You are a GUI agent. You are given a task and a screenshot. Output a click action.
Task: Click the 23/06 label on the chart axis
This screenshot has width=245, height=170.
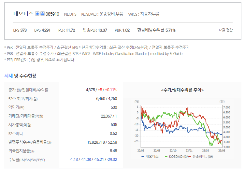[222, 151]
